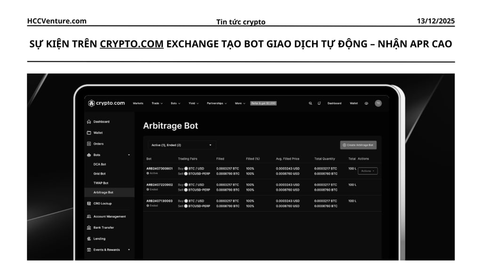Click the Wallet icon in sidebar
This screenshot has width=482, height=270.
89,133
